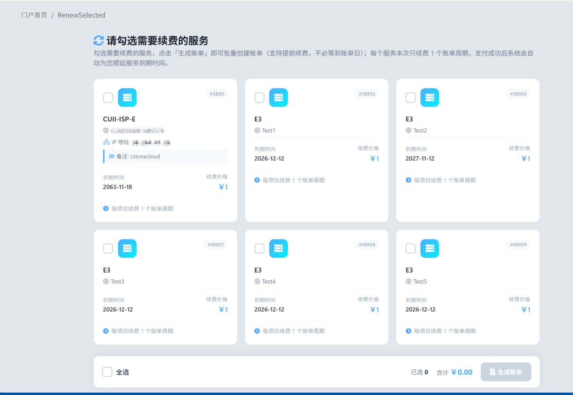
Task: Click the clock icon in the Test2 card
Action: (408, 180)
